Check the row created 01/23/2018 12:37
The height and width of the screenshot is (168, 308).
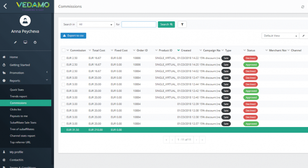coord(63,124)
